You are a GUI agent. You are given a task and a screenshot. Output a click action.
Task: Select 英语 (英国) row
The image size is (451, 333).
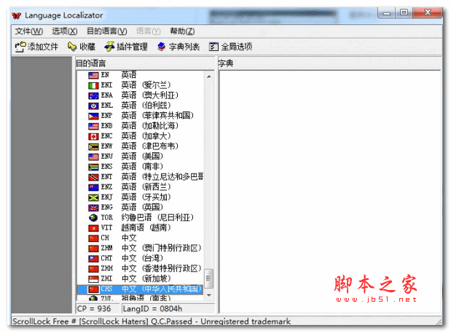[x=141, y=208]
